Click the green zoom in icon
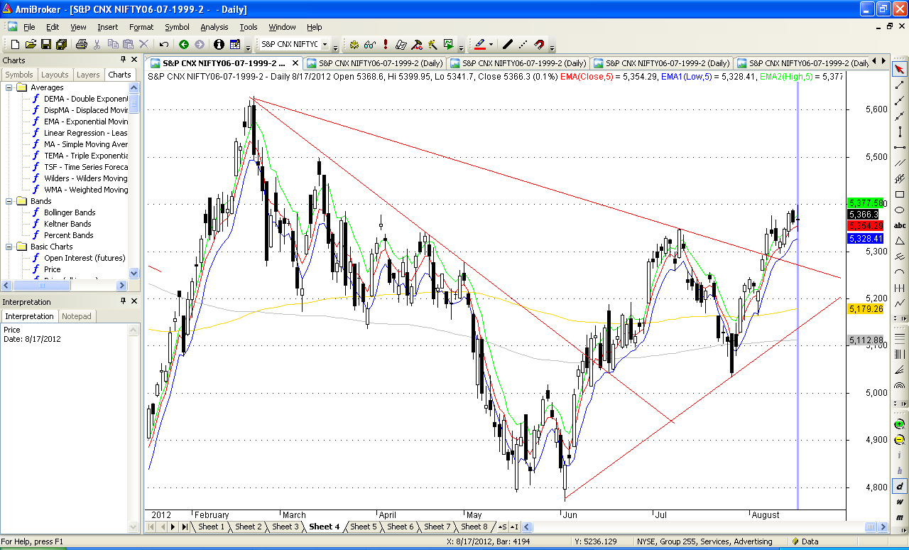Screen dimensions: 909x550 pos(900,424)
